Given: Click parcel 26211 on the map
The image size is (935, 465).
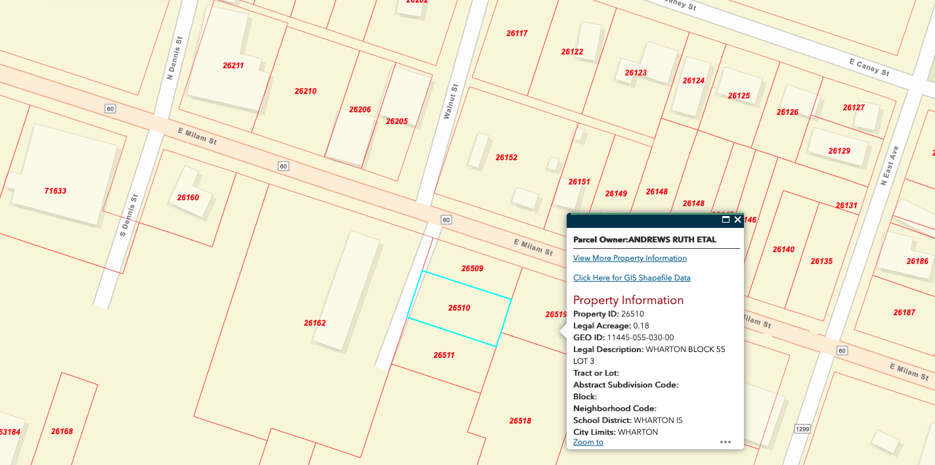Looking at the screenshot, I should (x=232, y=66).
